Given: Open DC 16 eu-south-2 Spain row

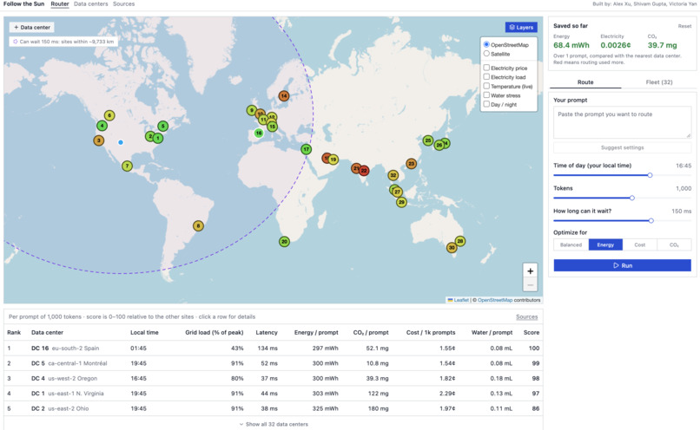Looking at the screenshot, I should (x=274, y=348).
